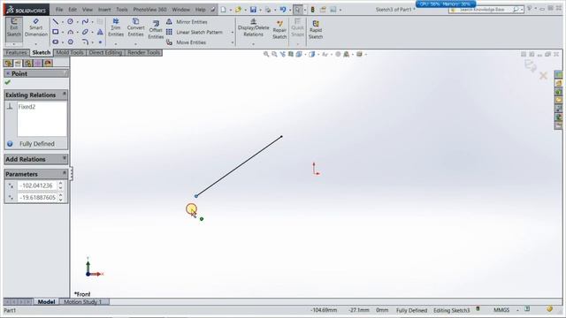Select the Smart Dimension tool
Image resolution: width=566 pixels, height=318 pixels.
tap(35, 27)
